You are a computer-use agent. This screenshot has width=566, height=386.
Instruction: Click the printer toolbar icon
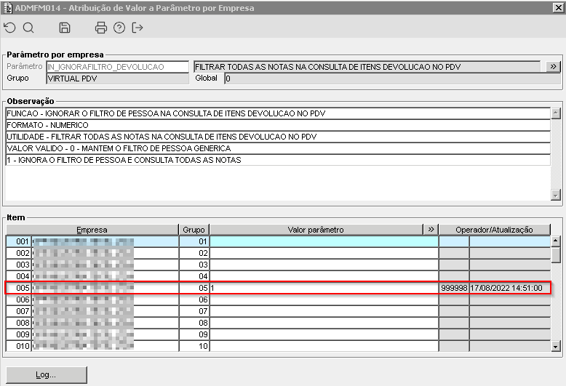click(x=100, y=28)
